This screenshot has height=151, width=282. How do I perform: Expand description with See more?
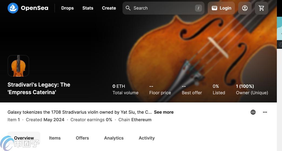click(164, 112)
